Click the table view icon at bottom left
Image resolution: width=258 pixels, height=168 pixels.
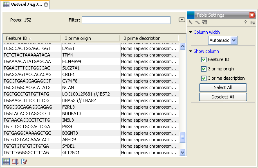(x=6, y=161)
